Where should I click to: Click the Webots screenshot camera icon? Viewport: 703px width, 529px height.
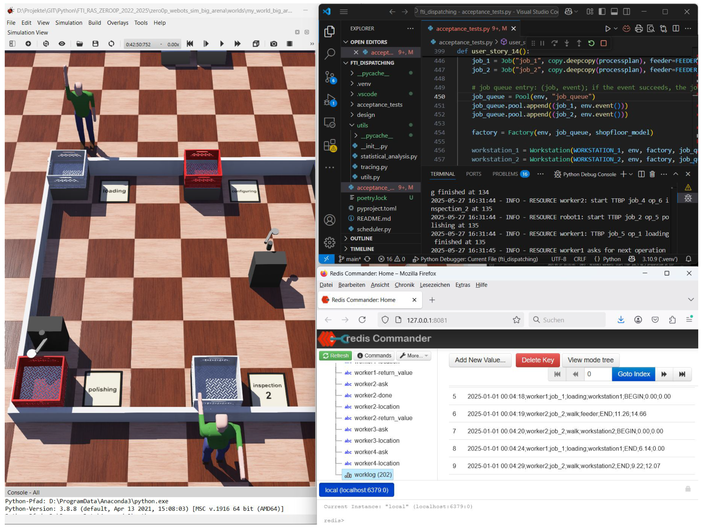point(273,44)
